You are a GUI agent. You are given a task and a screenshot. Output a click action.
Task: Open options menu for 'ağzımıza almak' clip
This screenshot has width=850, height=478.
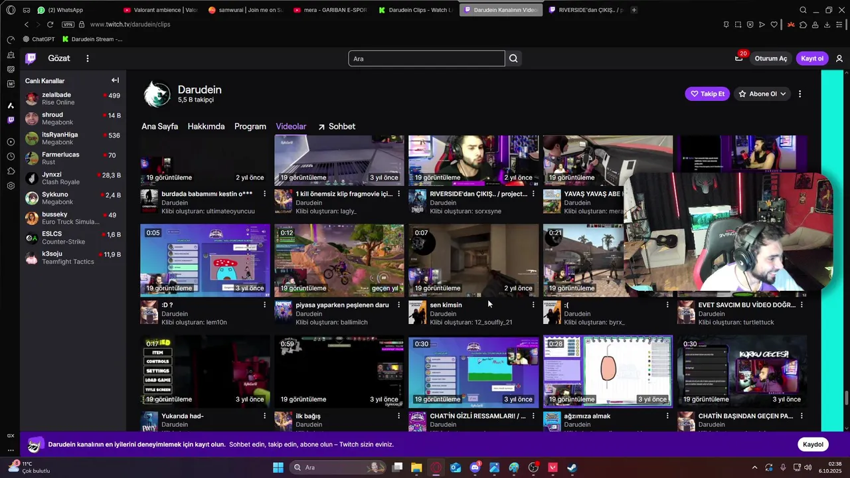point(667,416)
